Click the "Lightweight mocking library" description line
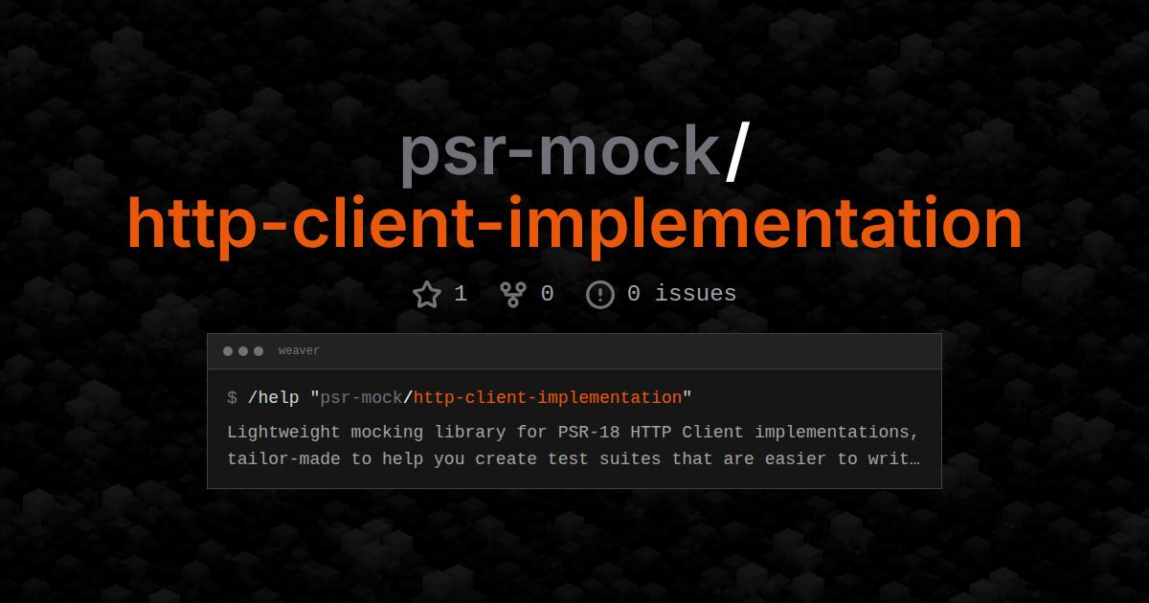Screen dimensions: 1149x603 click(574, 432)
